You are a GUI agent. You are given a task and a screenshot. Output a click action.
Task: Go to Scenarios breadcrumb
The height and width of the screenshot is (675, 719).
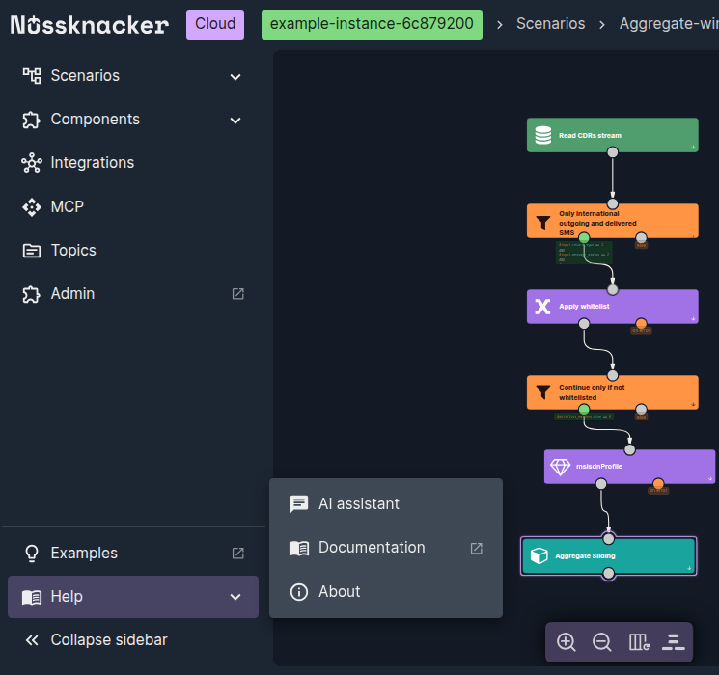point(550,24)
